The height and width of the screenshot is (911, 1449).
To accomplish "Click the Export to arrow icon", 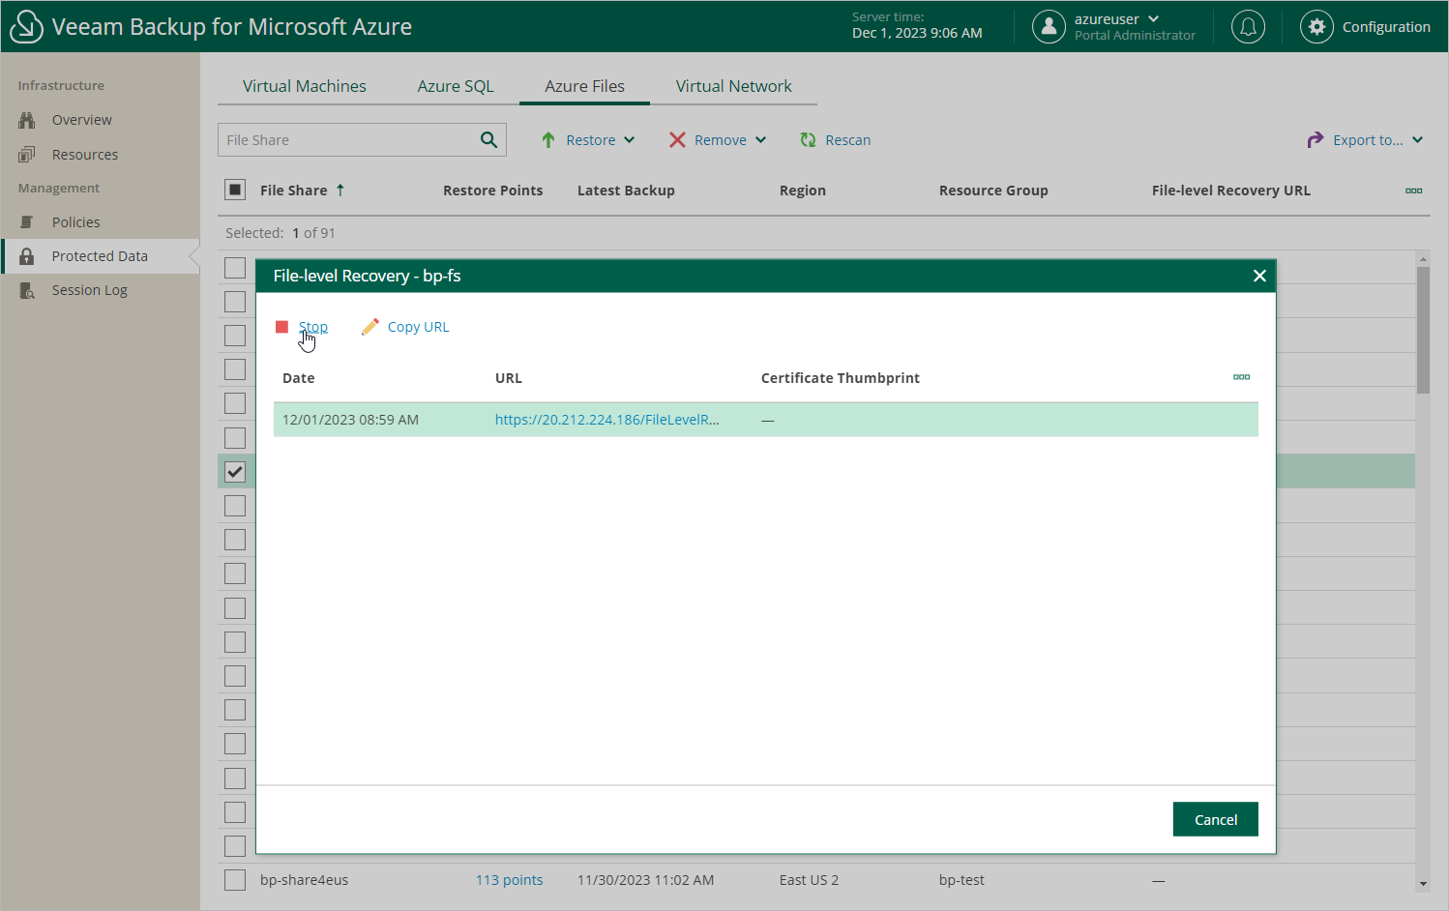I will [1316, 140].
